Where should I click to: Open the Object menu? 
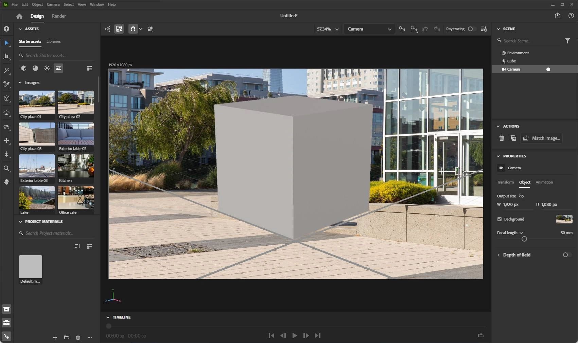tap(37, 4)
